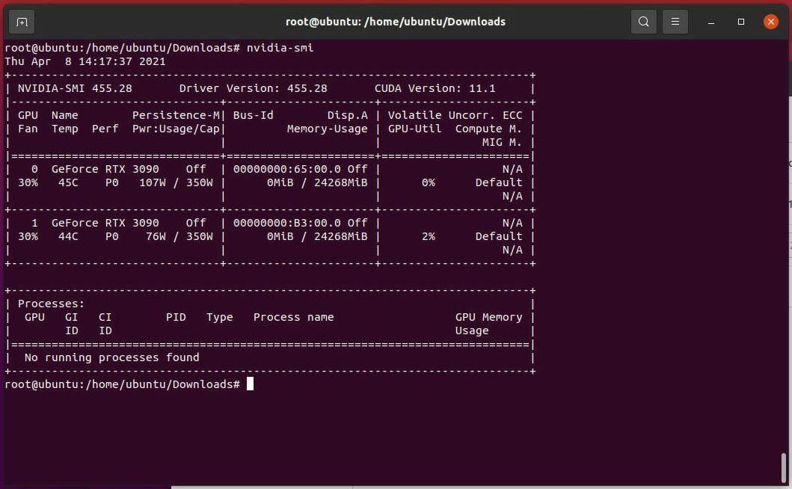The height and width of the screenshot is (489, 792).
Task: Click GPU 0 bus id '00000000:65:00.0'
Action: 287,169
